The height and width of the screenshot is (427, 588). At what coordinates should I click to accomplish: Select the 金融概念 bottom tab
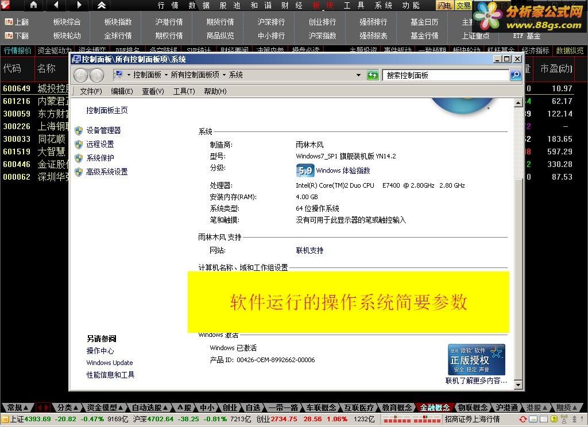click(434, 407)
